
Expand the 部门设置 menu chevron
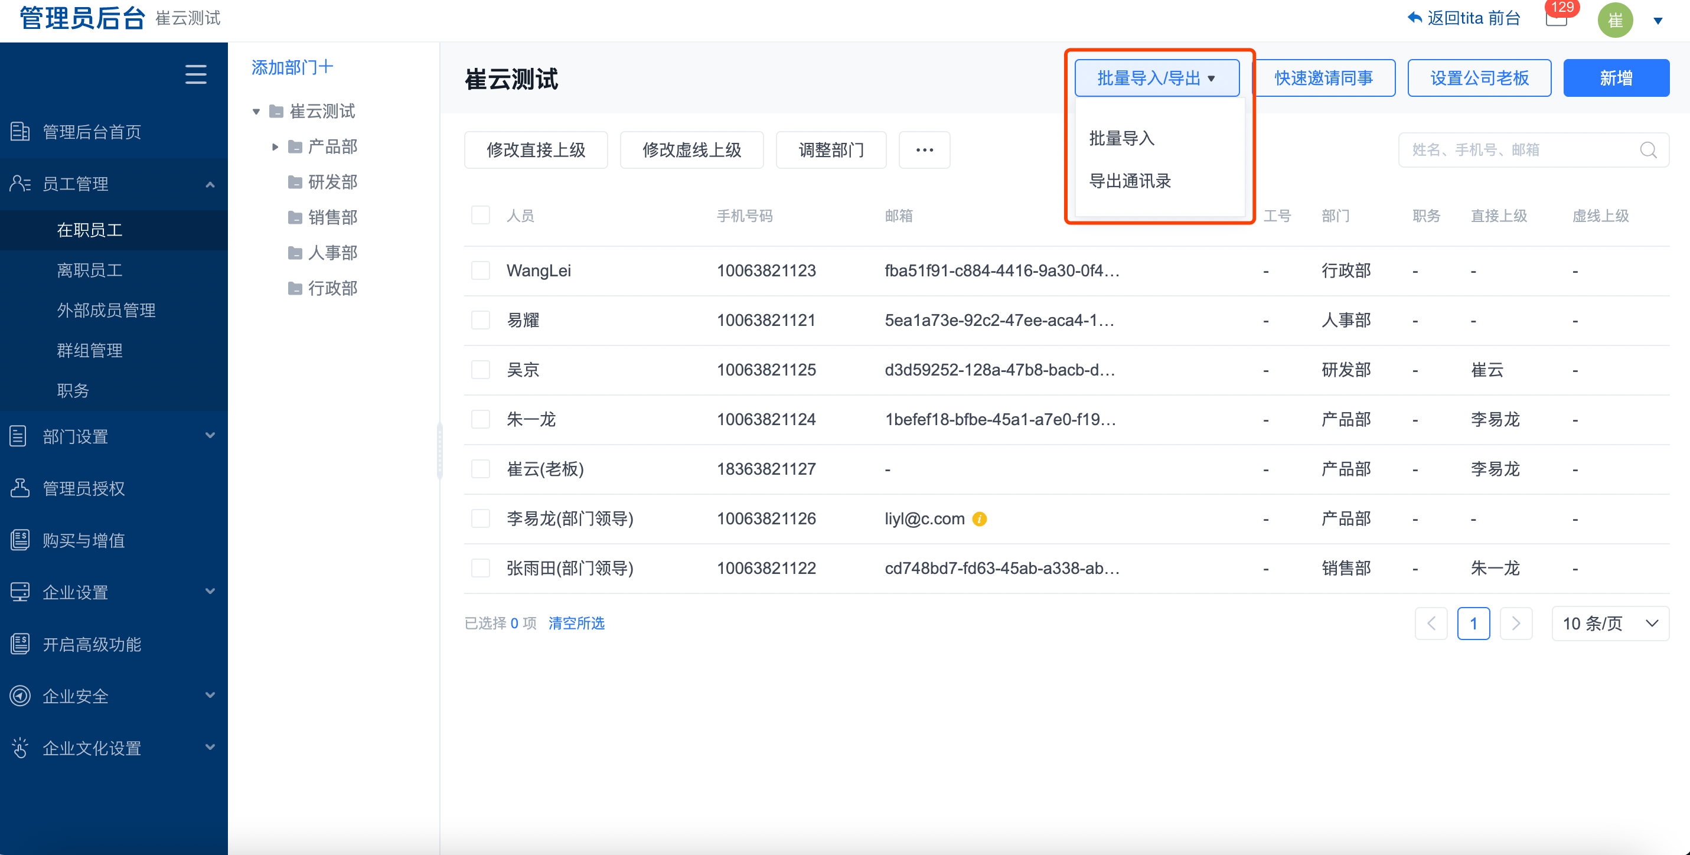[210, 435]
